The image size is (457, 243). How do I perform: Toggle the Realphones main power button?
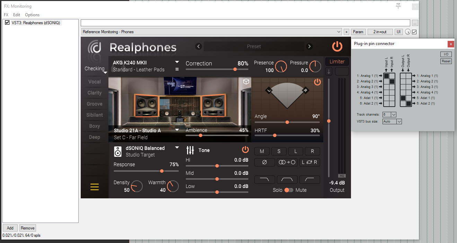pos(337,46)
